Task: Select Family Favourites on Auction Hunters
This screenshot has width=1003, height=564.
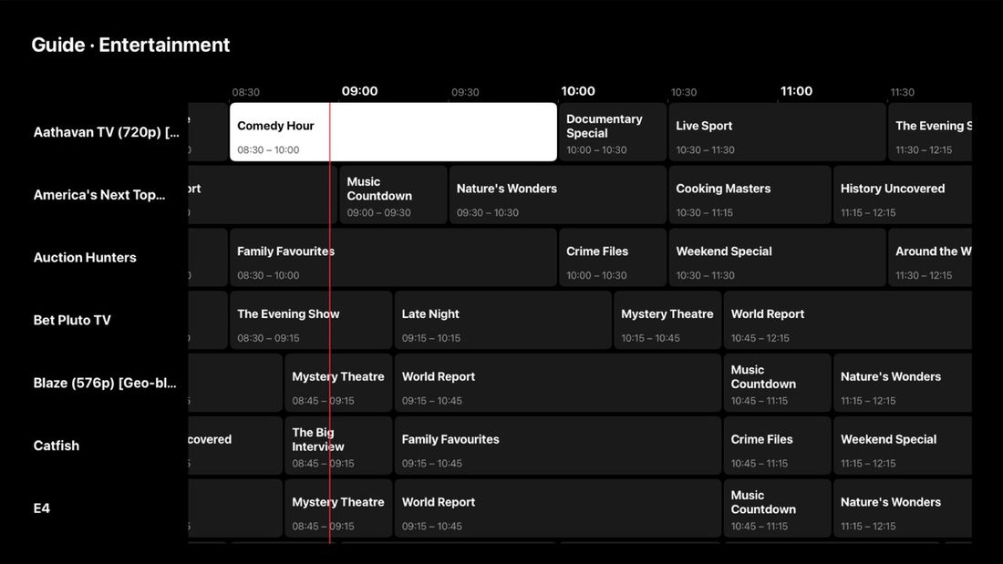Action: click(x=393, y=257)
